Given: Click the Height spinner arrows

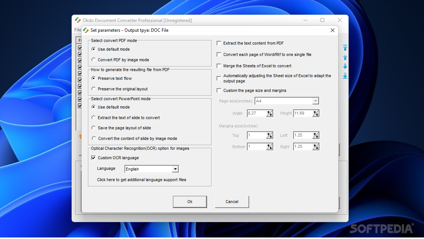Looking at the screenshot, I should point(316,113).
